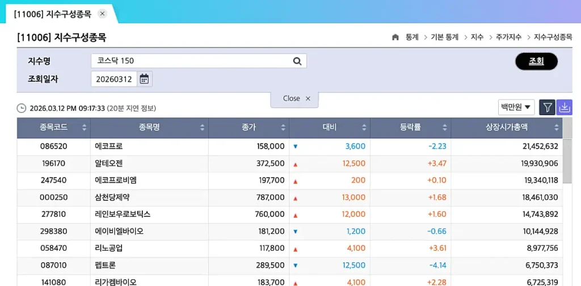Click the timestamp 2026.03.12 PM 09:17:33
The height and width of the screenshot is (286, 581).
pos(67,108)
